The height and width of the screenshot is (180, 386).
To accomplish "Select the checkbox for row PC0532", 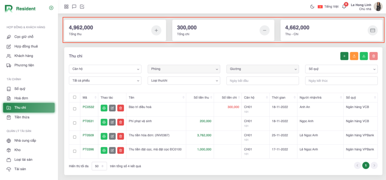I will tap(74, 109).
